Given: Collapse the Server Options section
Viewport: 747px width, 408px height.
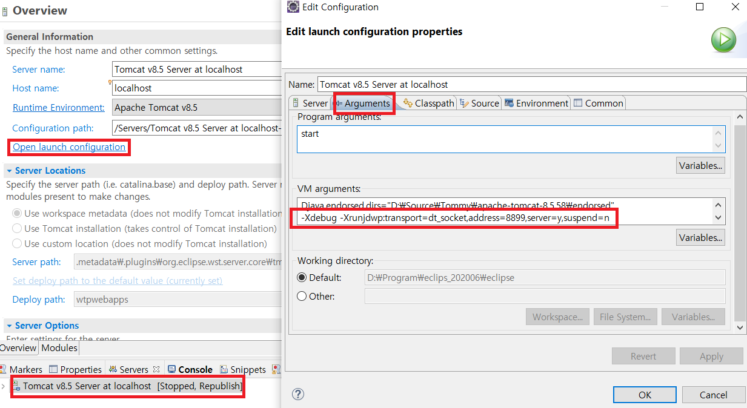Looking at the screenshot, I should (x=9, y=326).
